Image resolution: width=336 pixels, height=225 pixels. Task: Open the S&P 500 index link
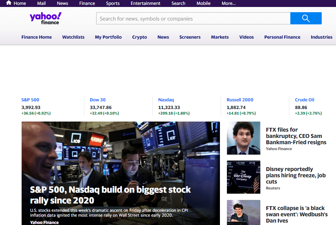pos(30,100)
